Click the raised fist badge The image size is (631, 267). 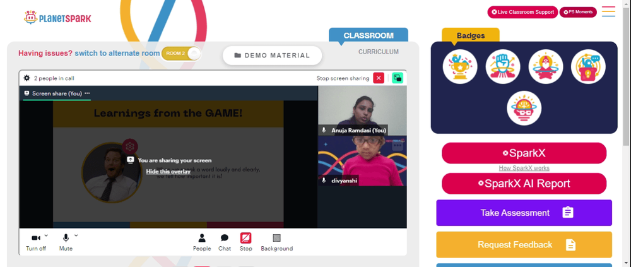(x=503, y=67)
